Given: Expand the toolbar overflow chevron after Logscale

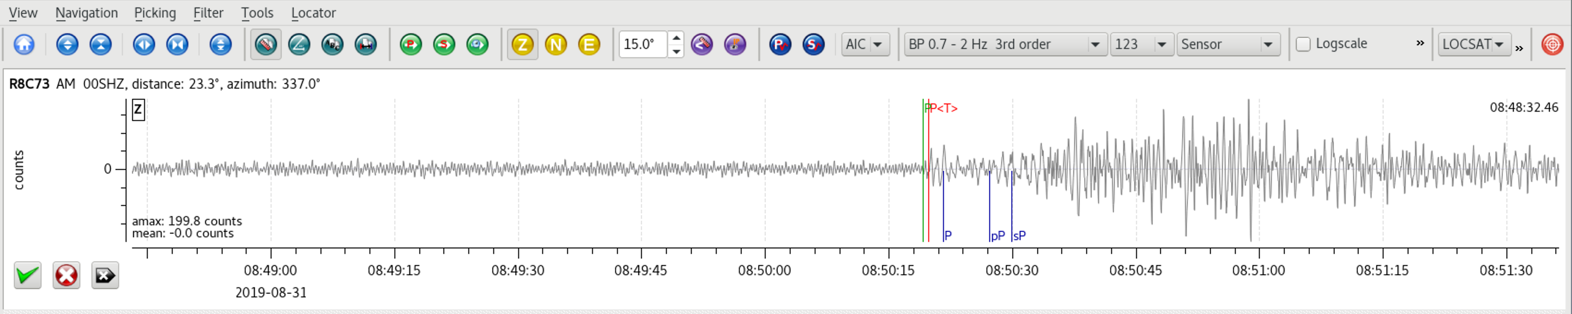Looking at the screenshot, I should [x=1420, y=43].
